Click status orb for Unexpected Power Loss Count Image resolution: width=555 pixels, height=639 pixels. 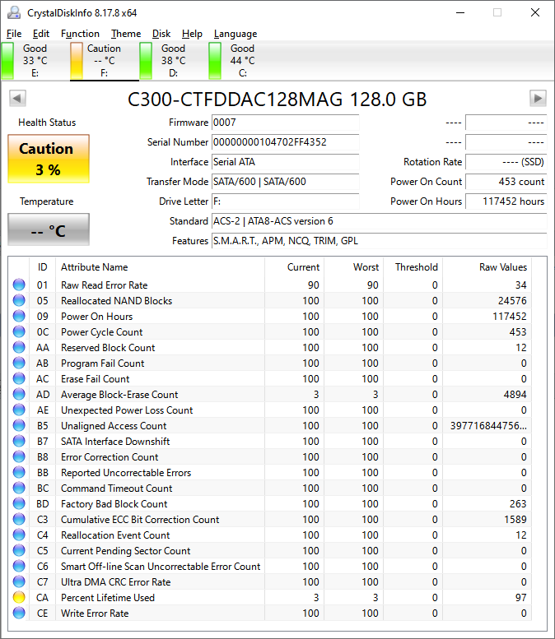pyautogui.click(x=19, y=410)
